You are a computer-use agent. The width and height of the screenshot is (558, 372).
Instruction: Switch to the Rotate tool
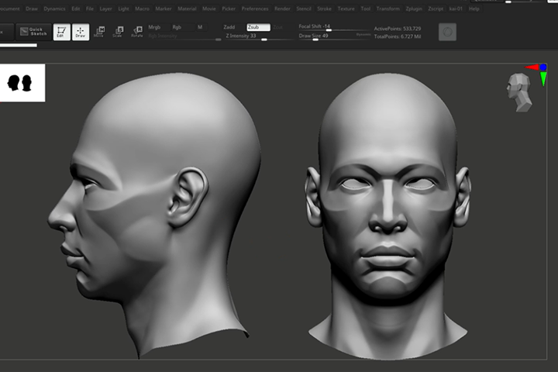[137, 32]
